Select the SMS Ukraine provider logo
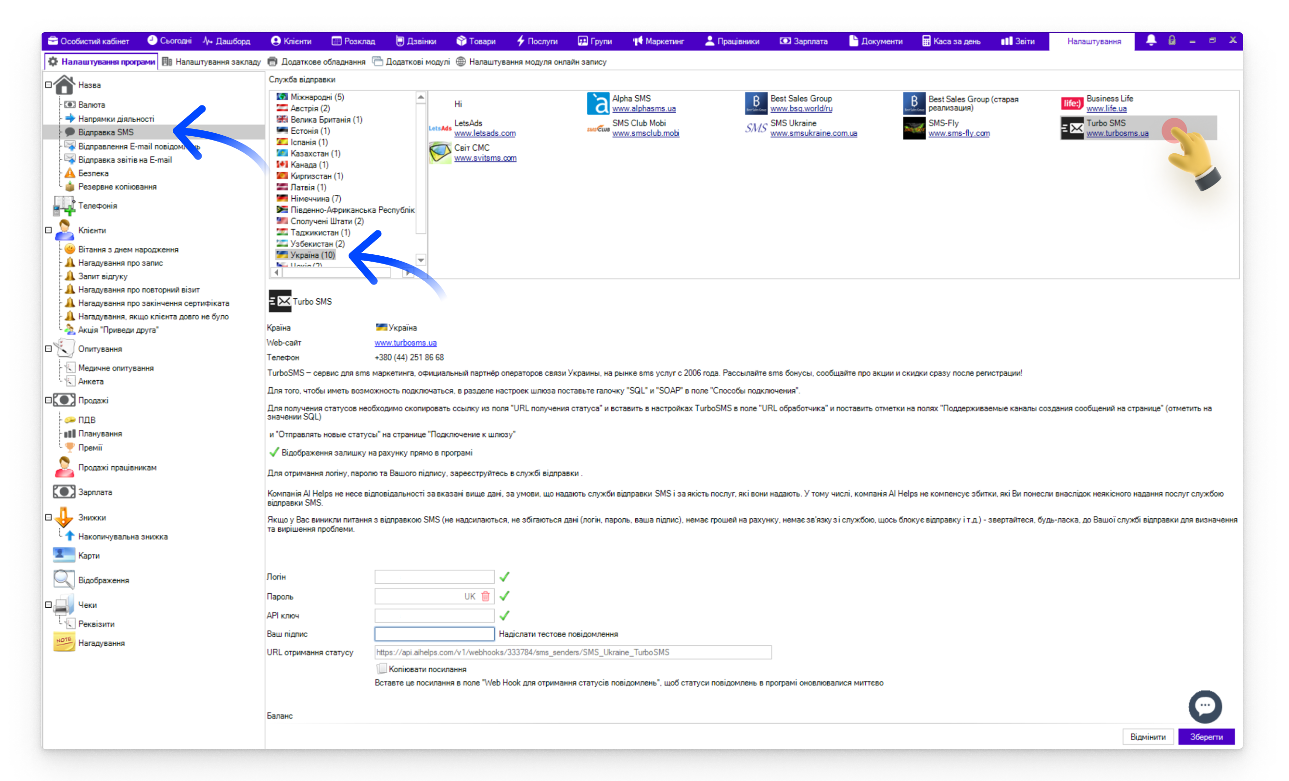1289x781 pixels. click(756, 127)
